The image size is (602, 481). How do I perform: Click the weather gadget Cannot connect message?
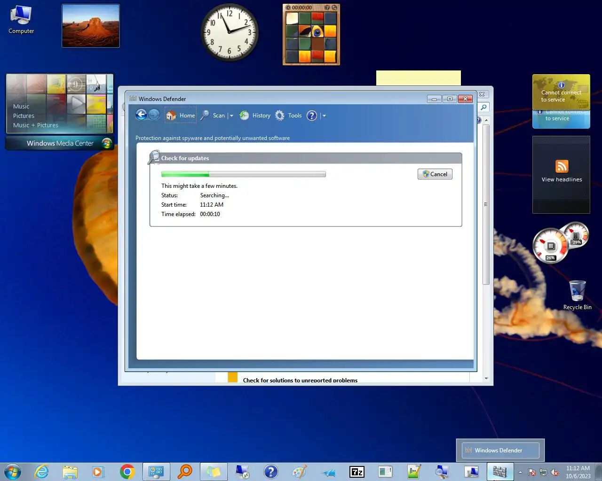561,96
